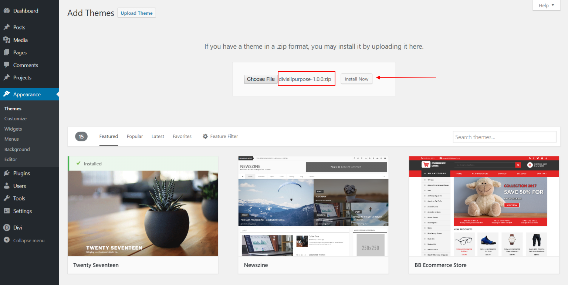
Task: Click the Install Now button
Action: click(x=356, y=79)
